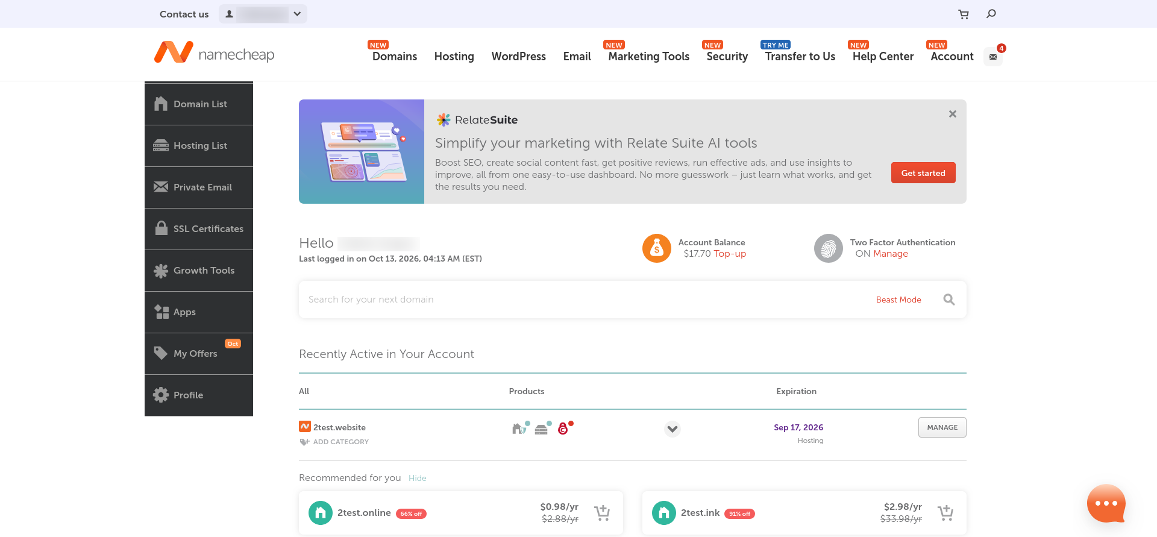Open Apps in sidebar
Image resolution: width=1157 pixels, height=537 pixels.
tap(199, 312)
